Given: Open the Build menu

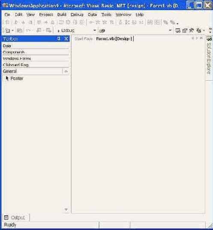Looking at the screenshot, I should click(x=62, y=15).
